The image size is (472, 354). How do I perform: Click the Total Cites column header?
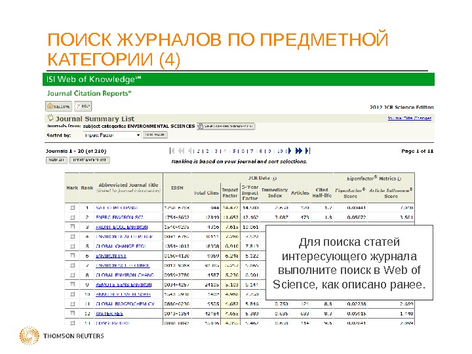[x=206, y=193]
